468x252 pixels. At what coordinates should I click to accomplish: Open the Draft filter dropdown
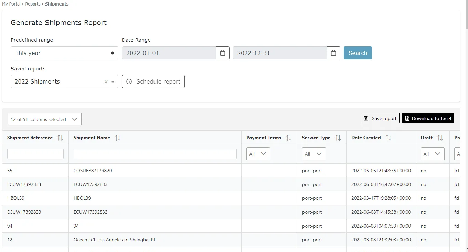[433, 154]
